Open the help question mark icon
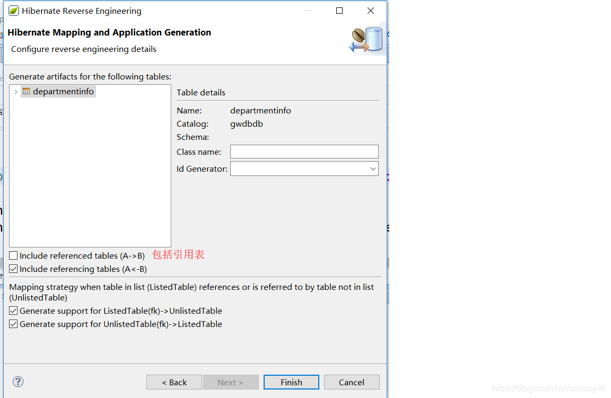The image size is (611, 398). tap(18, 382)
